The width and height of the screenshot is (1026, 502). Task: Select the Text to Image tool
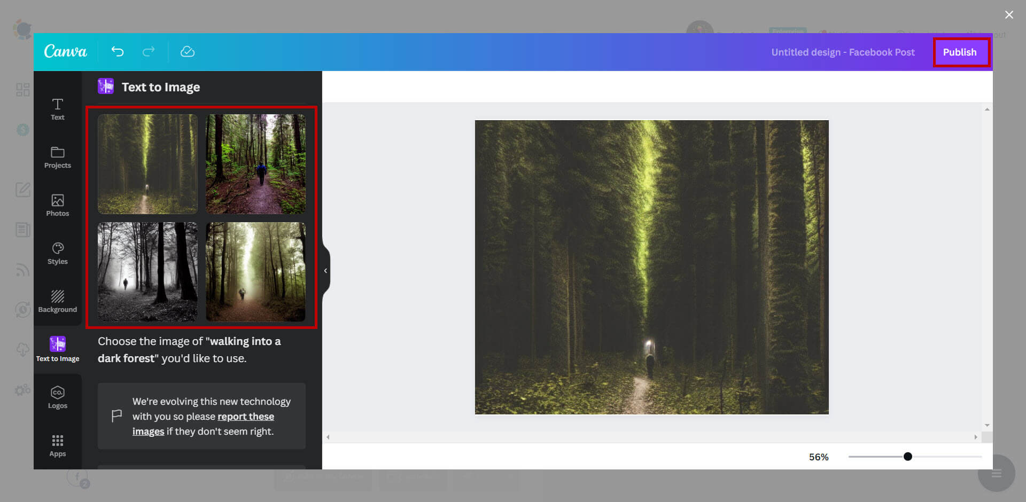[57, 348]
